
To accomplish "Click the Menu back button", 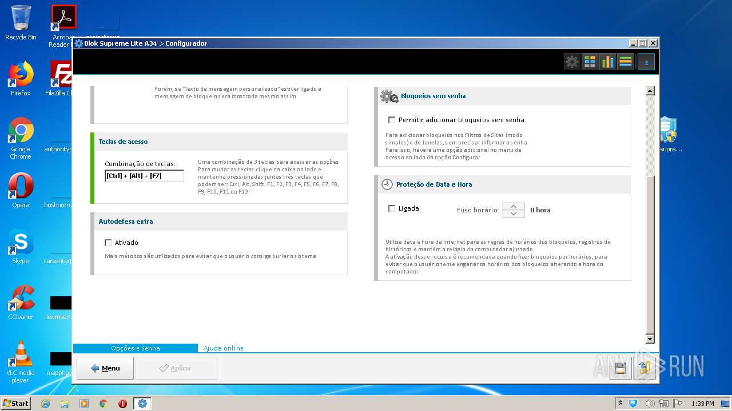I will coord(105,368).
